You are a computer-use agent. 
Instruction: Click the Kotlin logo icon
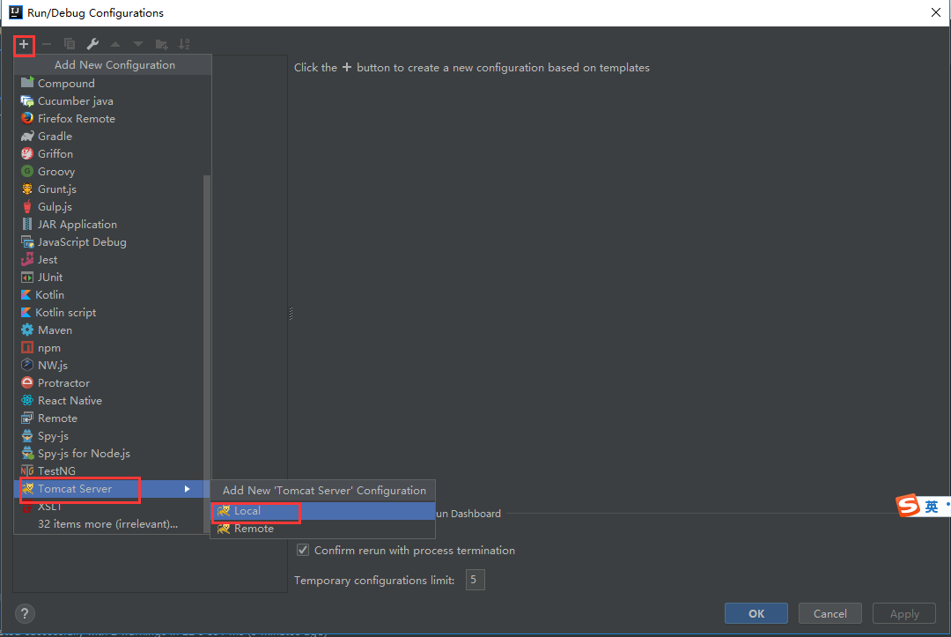point(26,295)
